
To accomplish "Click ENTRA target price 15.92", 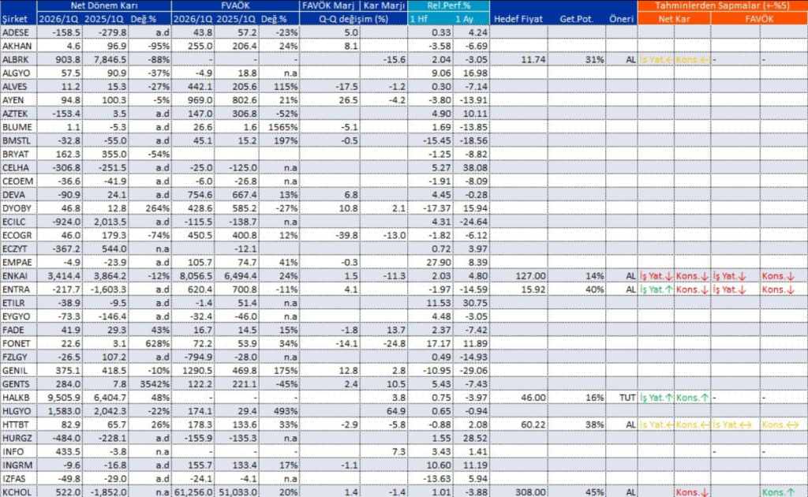I will click(533, 290).
